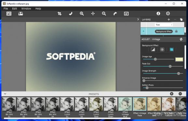The height and width of the screenshot is (121, 188).
Task: Click the randomize dice icon in Adjust
Action: 181,39
